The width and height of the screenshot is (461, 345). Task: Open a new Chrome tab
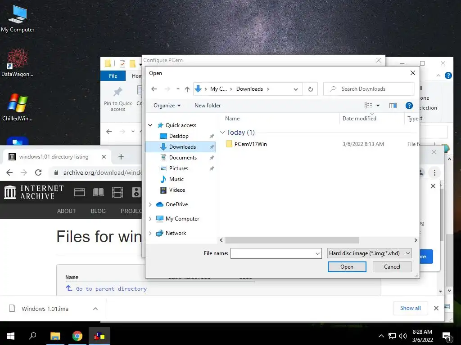(x=121, y=157)
